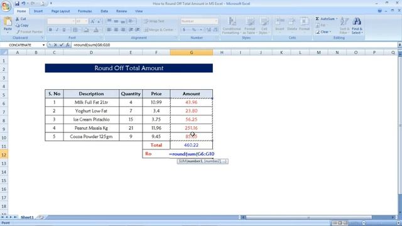
Task: Open Sort & Filter menu
Action: coord(344,25)
